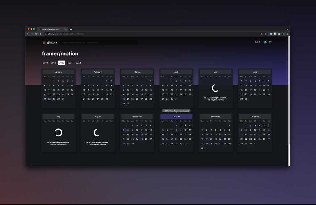Select June 30 in the calendar
The height and width of the screenshot is (205, 316).
[246, 99]
